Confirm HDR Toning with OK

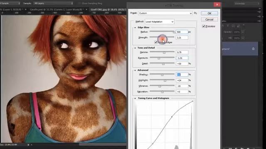pyautogui.click(x=209, y=13)
